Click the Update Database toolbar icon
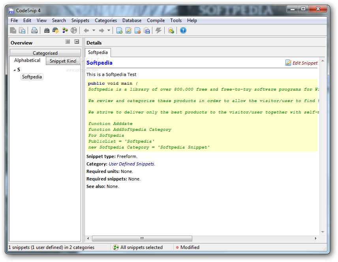 pyautogui.click(x=171, y=31)
